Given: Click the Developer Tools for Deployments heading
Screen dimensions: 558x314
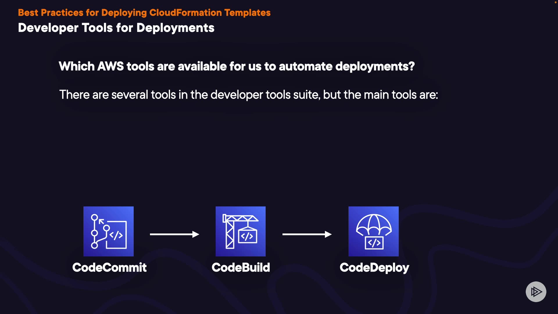Looking at the screenshot, I should (x=116, y=28).
